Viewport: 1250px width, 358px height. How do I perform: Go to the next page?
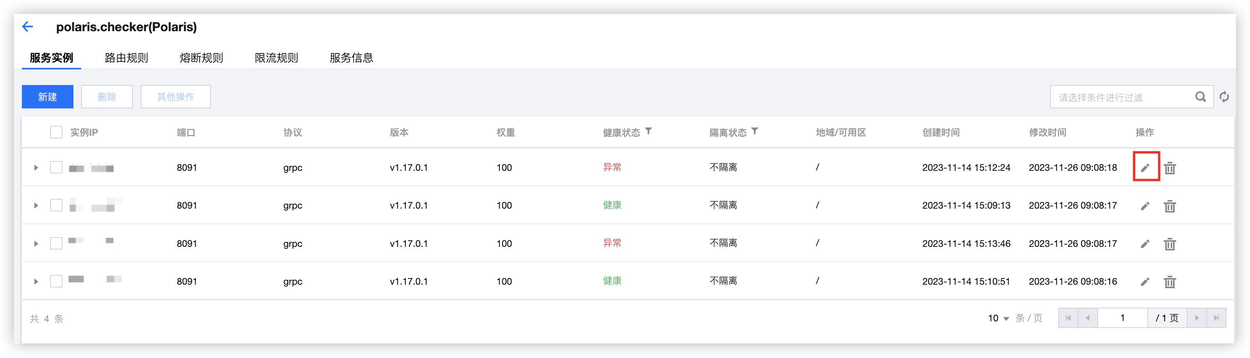tap(1196, 318)
